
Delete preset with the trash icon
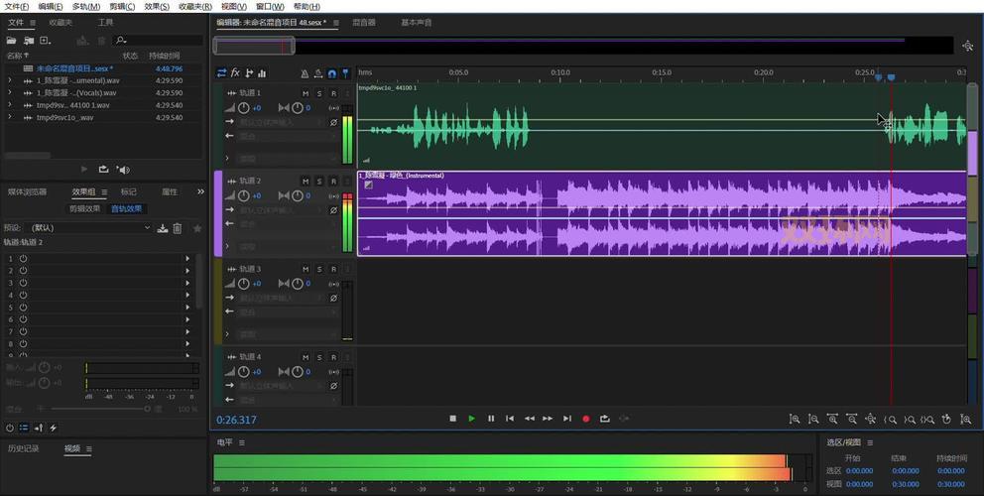coord(177,228)
